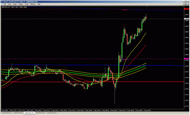The image size is (190, 115).
Task: Open the Help menu
Action: [x=39, y=4]
